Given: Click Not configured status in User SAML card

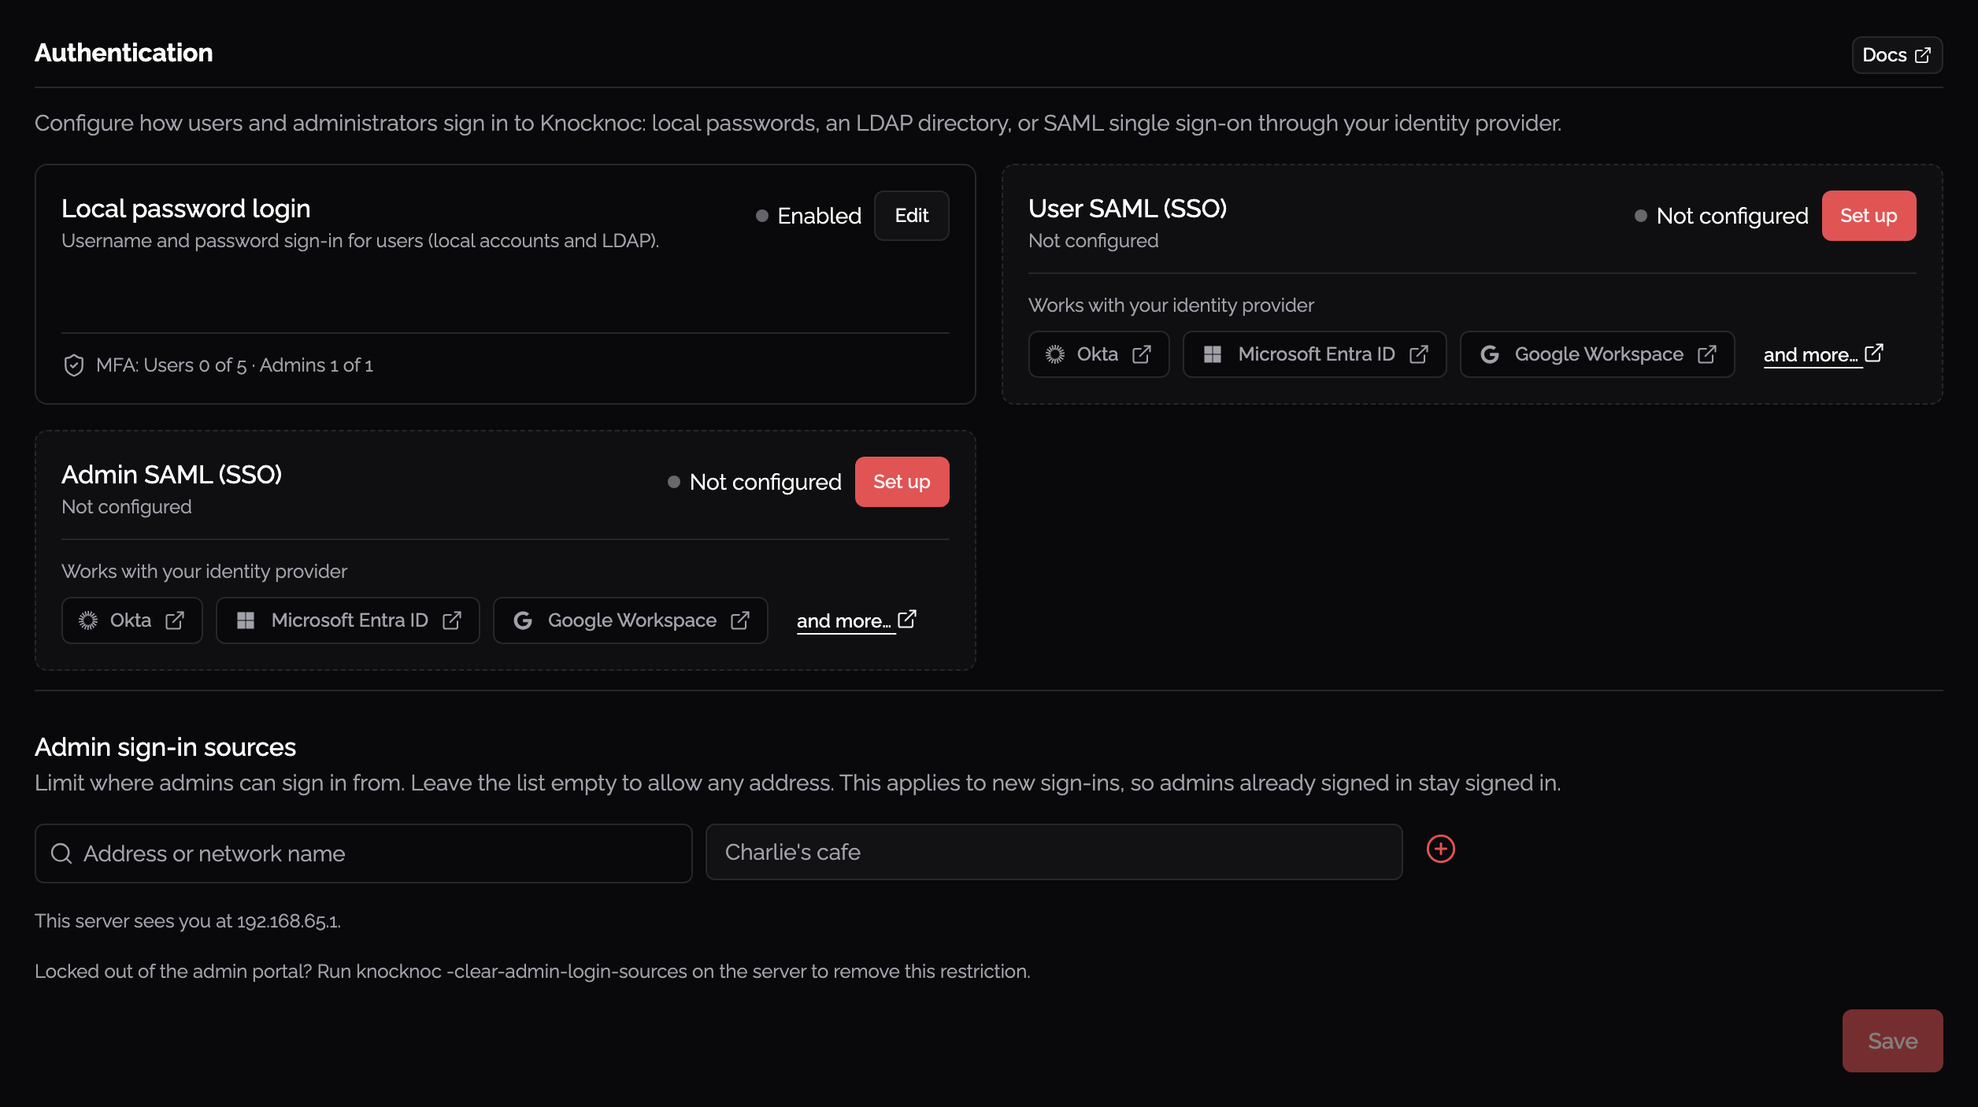Looking at the screenshot, I should click(x=1721, y=216).
